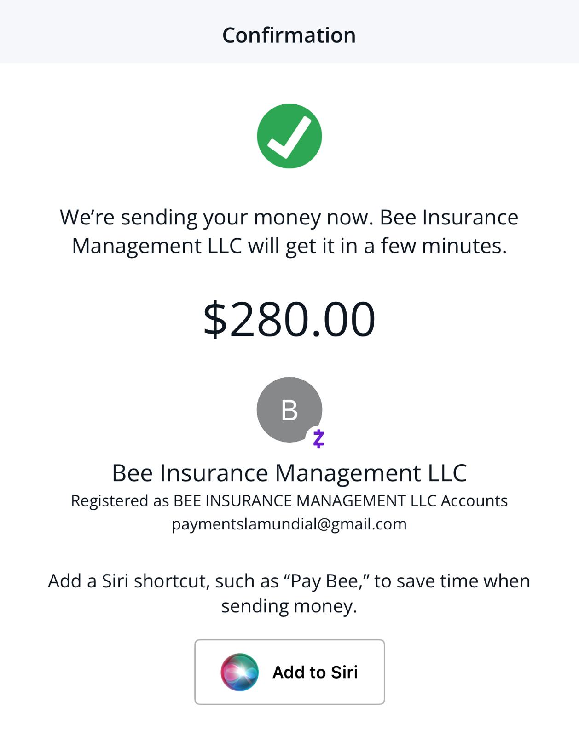The width and height of the screenshot is (579, 736).
Task: Tap "Bee Insurance" in the top message
Action: coord(449,218)
